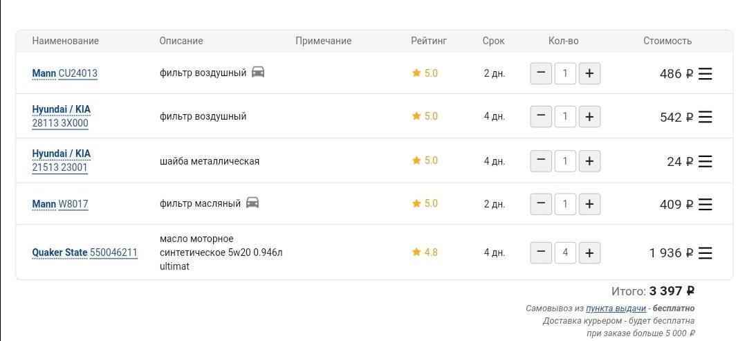This screenshot has width=747, height=341.
Task: Click car icon next to фильтр масляный
Action: 252,203
